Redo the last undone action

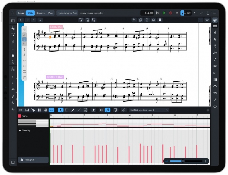pyautogui.click(x=201, y=13)
